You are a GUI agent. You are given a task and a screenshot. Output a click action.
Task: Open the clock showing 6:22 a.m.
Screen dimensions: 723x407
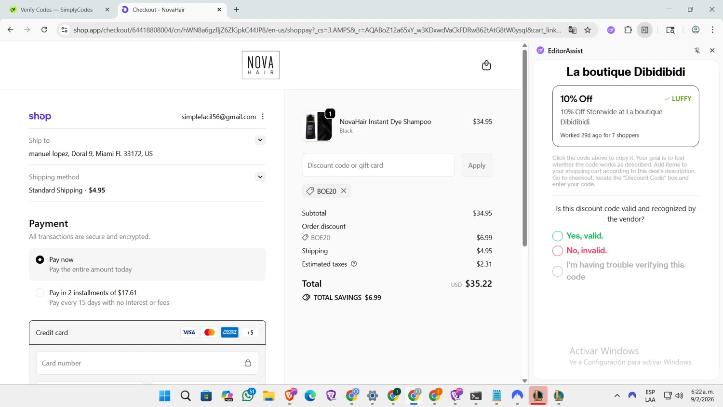(x=702, y=396)
